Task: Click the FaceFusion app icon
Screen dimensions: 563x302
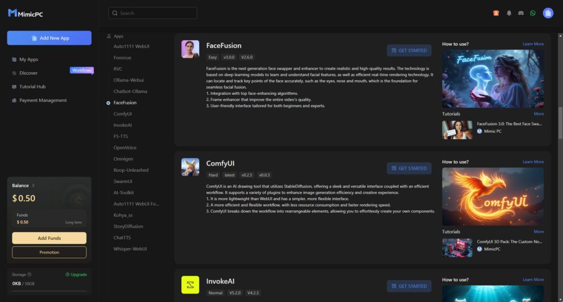Action: click(190, 49)
